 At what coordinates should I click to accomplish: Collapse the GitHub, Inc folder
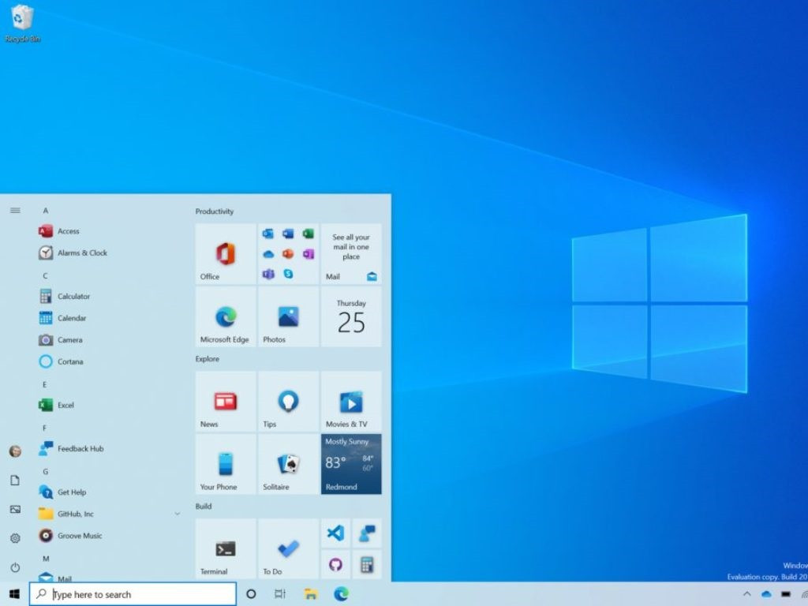tap(176, 513)
